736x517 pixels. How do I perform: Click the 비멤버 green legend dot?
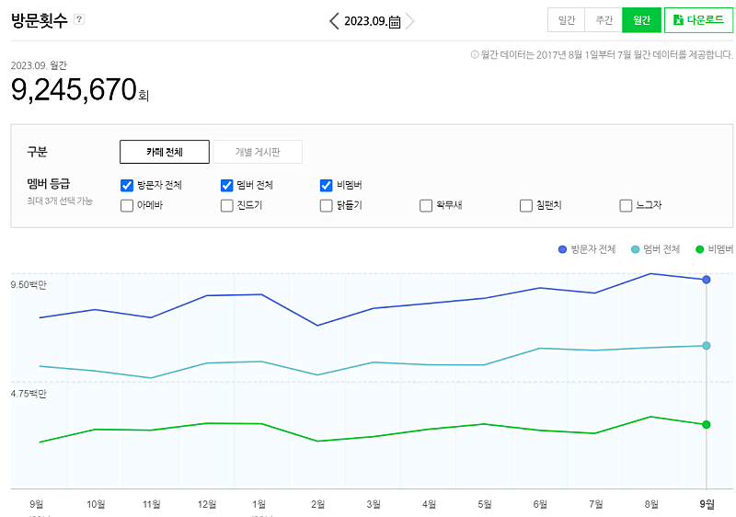[700, 249]
